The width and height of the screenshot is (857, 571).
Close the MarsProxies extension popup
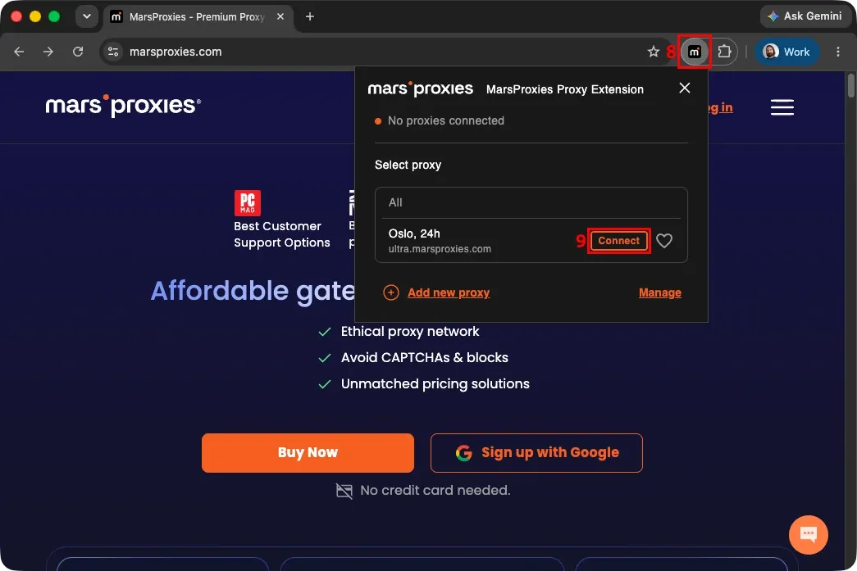point(684,88)
